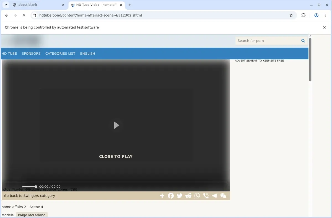Open the SPONSORS menu item
Image resolution: width=332 pixels, height=218 pixels.
31,54
